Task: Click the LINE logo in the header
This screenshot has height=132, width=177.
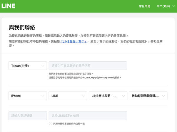Action: pyautogui.click(x=8, y=6)
